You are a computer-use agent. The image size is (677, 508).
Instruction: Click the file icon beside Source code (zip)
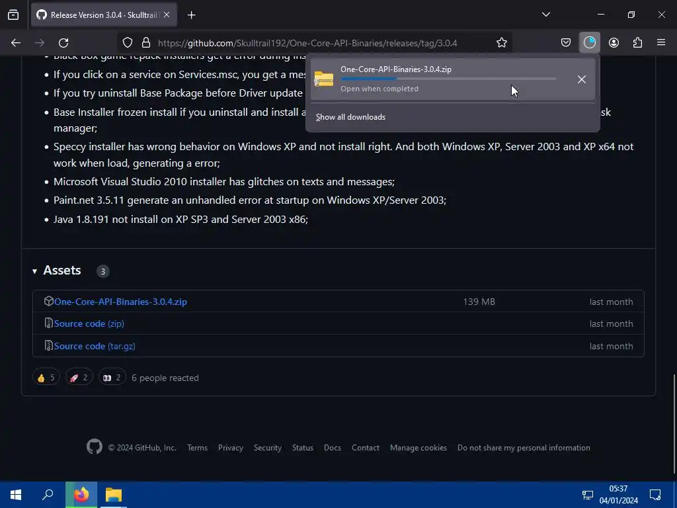point(49,323)
